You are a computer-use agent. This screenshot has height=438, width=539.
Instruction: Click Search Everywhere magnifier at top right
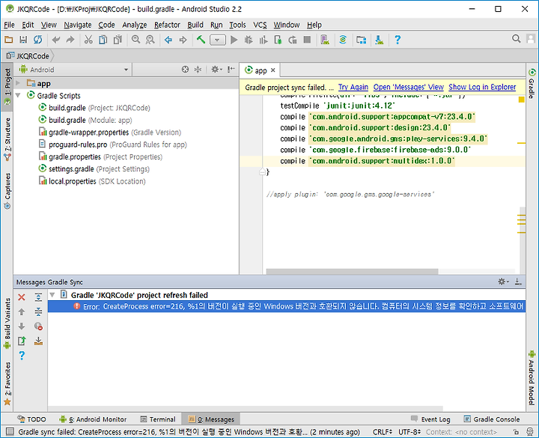(x=516, y=38)
